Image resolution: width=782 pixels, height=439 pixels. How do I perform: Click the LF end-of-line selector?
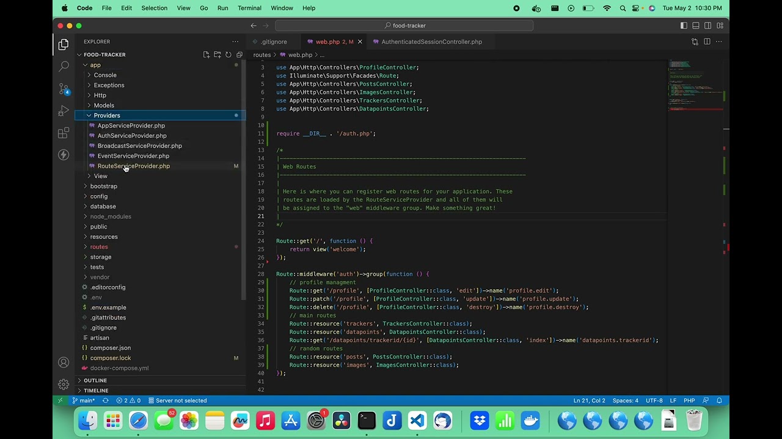point(673,401)
